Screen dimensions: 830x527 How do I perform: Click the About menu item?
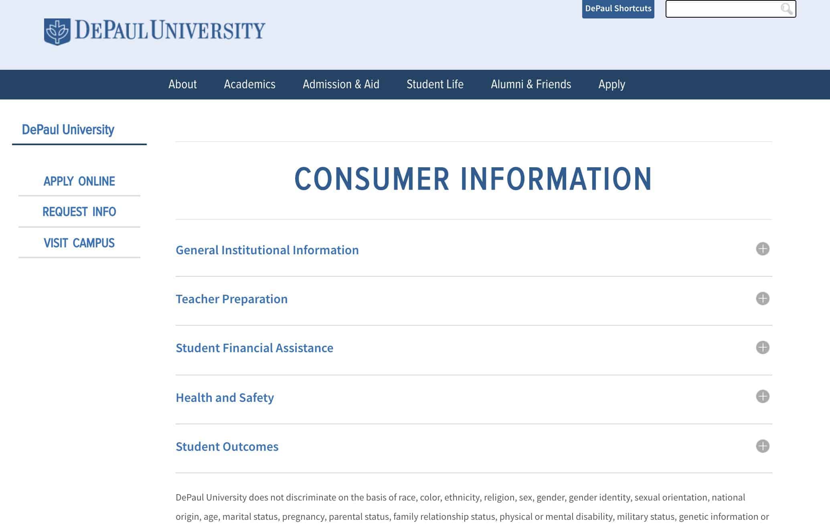click(182, 85)
